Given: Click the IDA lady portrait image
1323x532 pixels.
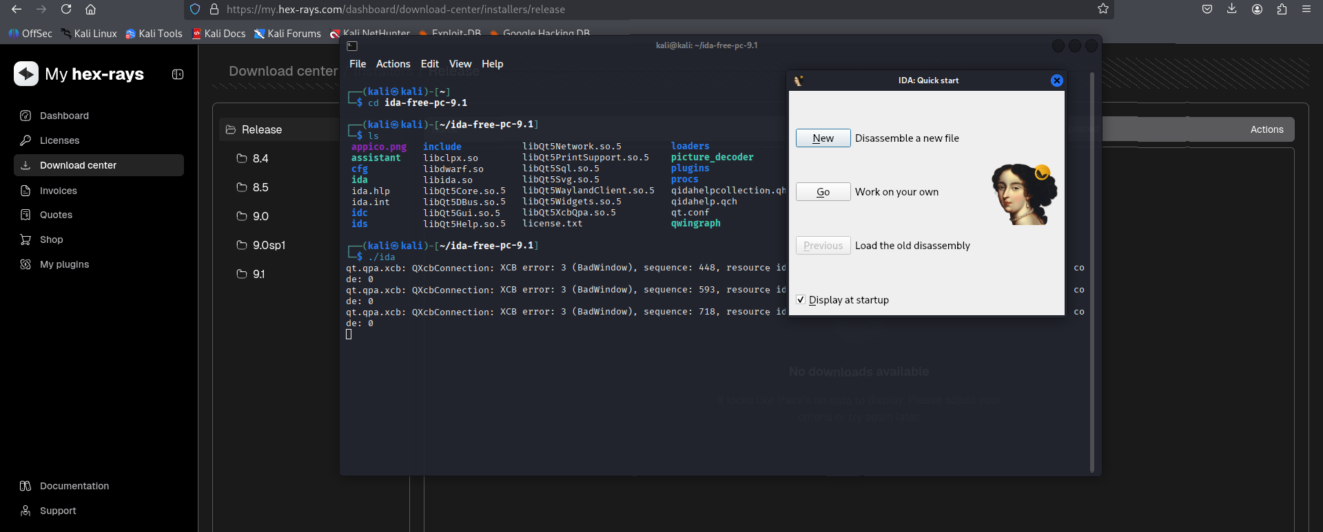Looking at the screenshot, I should [x=1024, y=194].
